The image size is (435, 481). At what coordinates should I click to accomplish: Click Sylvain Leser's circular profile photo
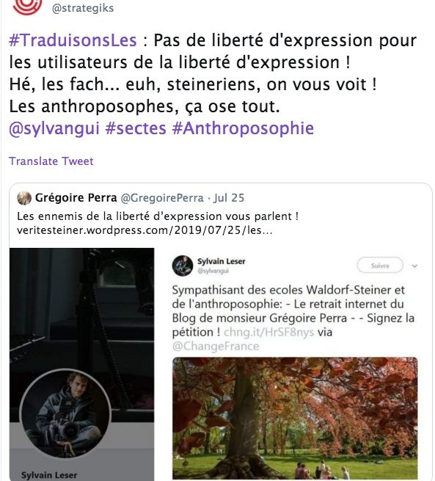65,415
